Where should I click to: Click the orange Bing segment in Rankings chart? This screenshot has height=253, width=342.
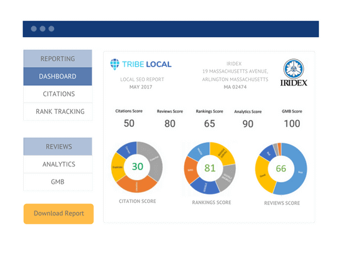coord(190,170)
